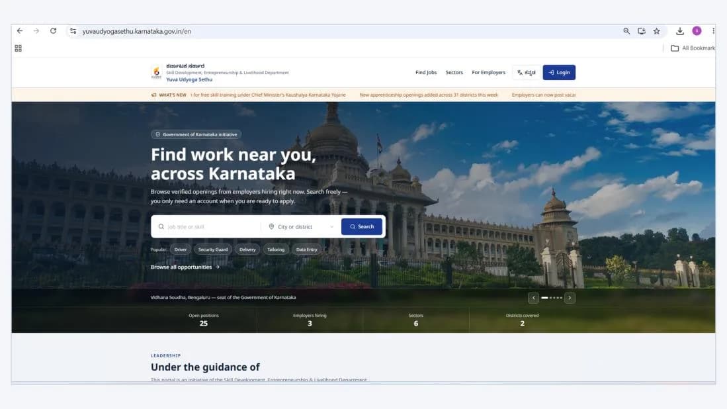The width and height of the screenshot is (727, 409).
Task: Open the apps grid icon in bookmarks bar
Action: point(18,48)
